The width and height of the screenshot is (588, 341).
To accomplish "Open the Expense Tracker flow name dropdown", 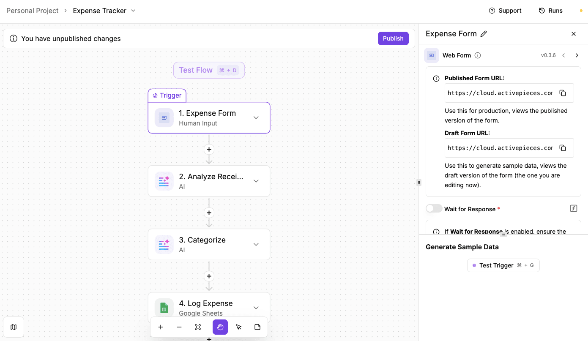I will pos(134,11).
